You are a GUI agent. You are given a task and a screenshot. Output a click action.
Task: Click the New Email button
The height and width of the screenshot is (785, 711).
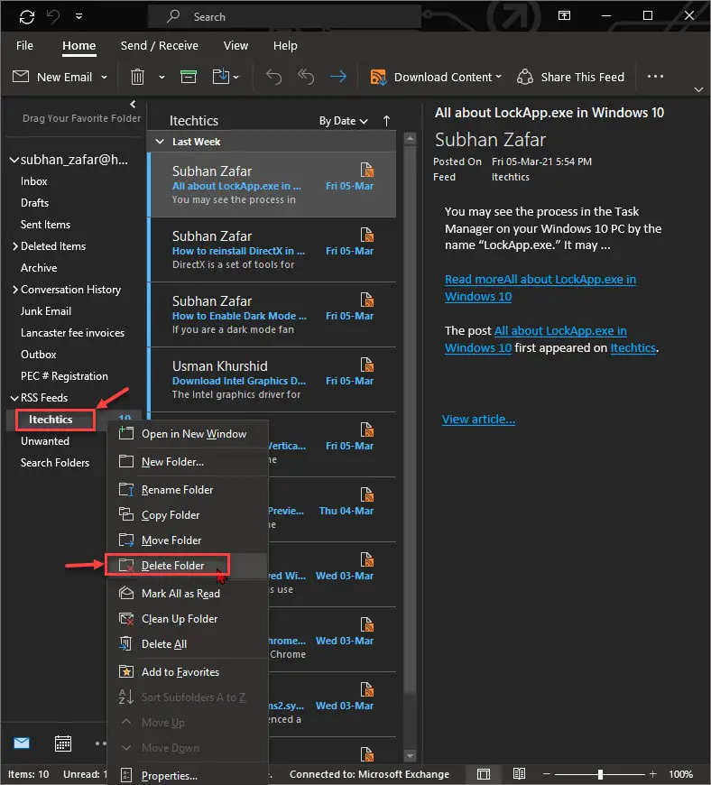(52, 77)
